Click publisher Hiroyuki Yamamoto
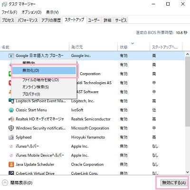This screenshot has height=190, width=190. click(x=88, y=137)
